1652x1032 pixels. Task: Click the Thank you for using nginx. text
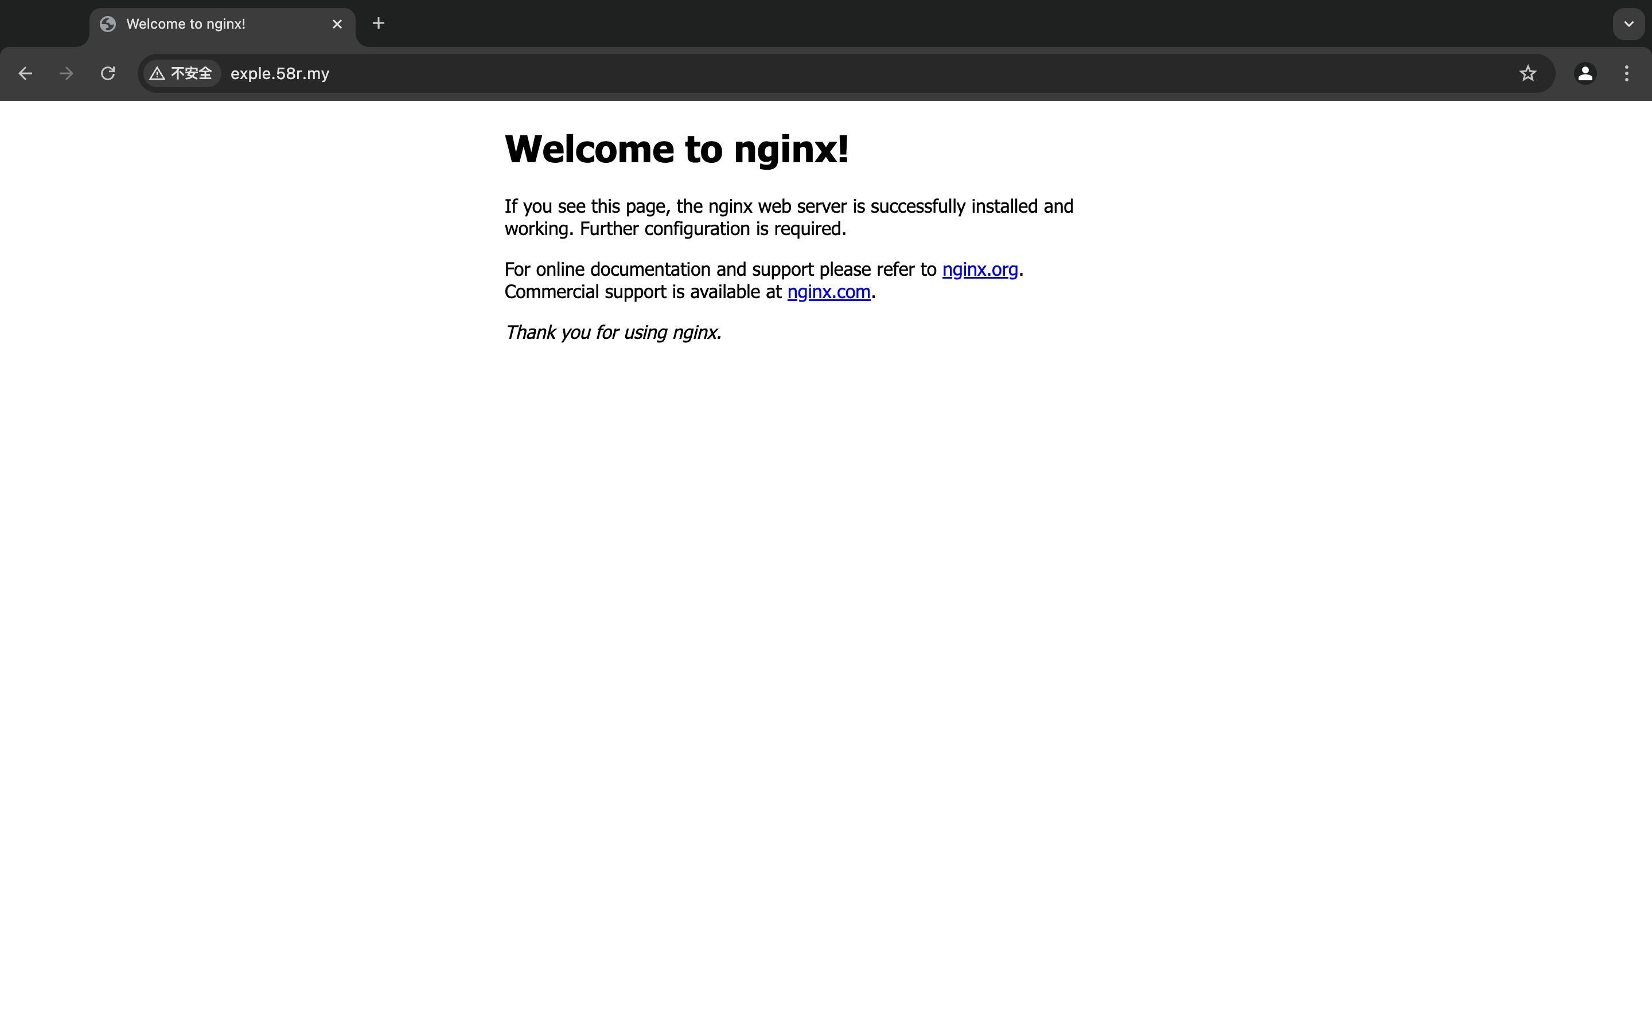613,333
